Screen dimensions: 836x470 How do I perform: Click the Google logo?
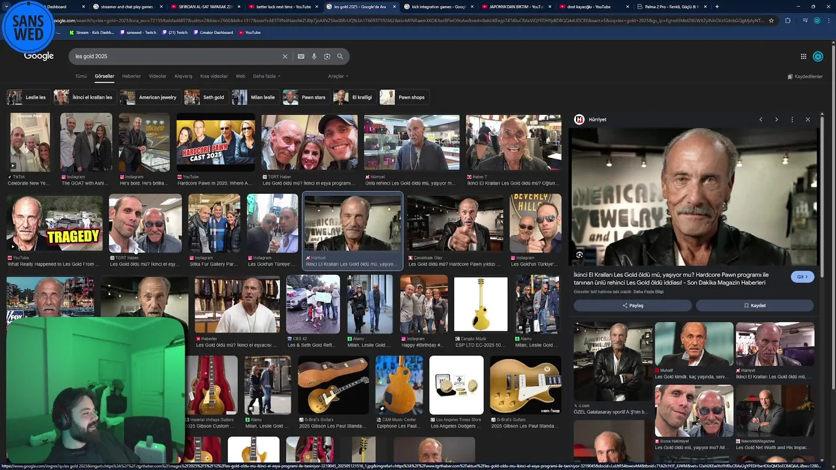pos(39,56)
